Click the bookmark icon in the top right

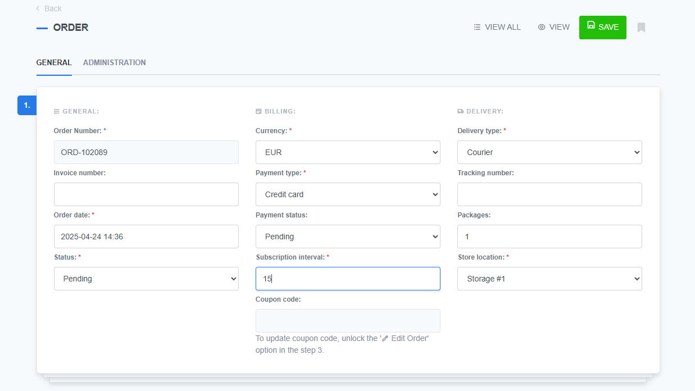[641, 27]
